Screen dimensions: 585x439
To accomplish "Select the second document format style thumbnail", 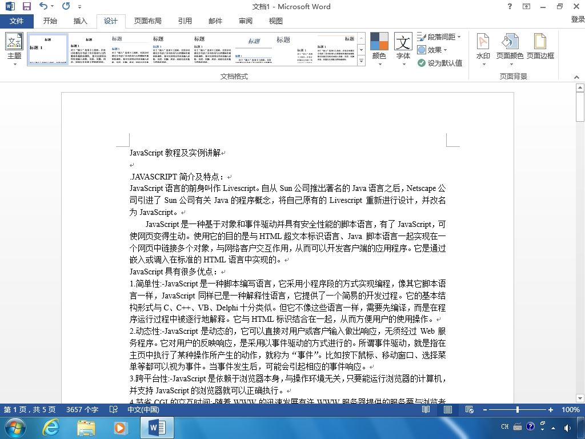I will point(89,49).
